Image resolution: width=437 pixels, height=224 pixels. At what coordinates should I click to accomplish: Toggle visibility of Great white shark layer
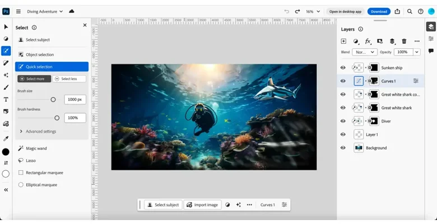(x=343, y=108)
